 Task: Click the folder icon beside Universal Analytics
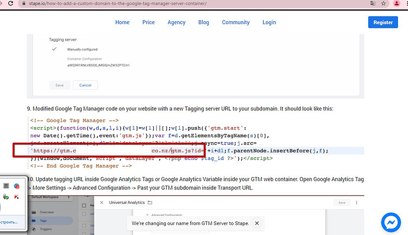(x=150, y=203)
